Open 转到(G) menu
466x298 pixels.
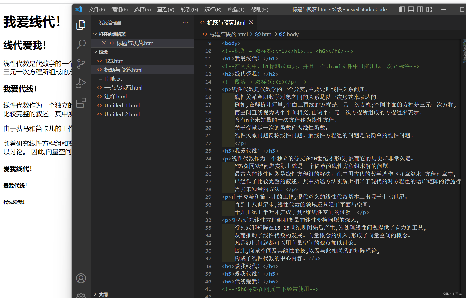189,9
